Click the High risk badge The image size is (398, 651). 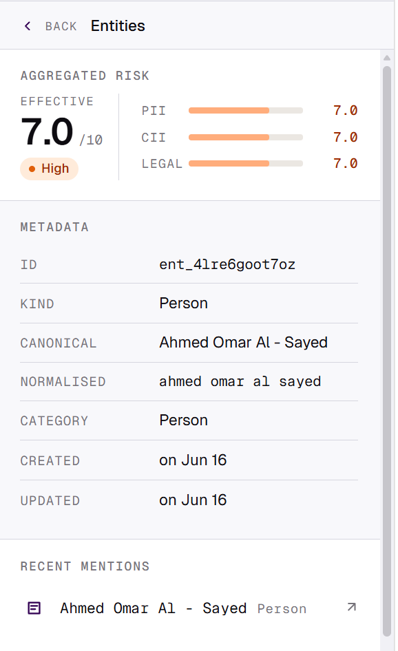[49, 169]
